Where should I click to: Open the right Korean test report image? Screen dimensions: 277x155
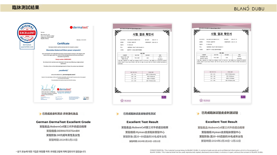[221, 64]
